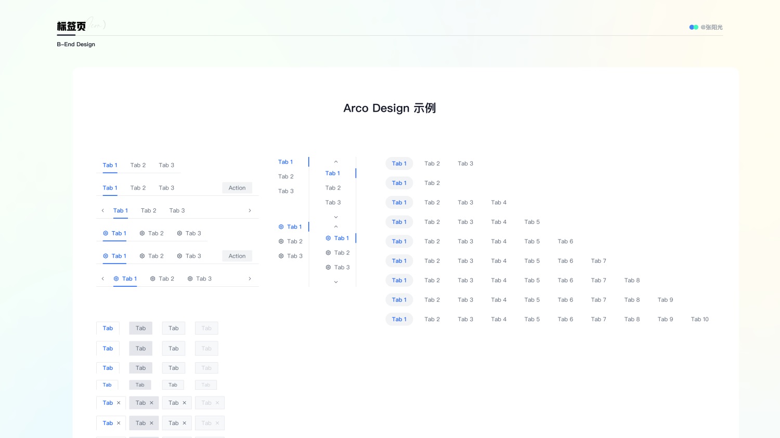Screen dimensions: 780x438
Task: Click the blue-green logo next to @张阳光
Action: (x=694, y=27)
